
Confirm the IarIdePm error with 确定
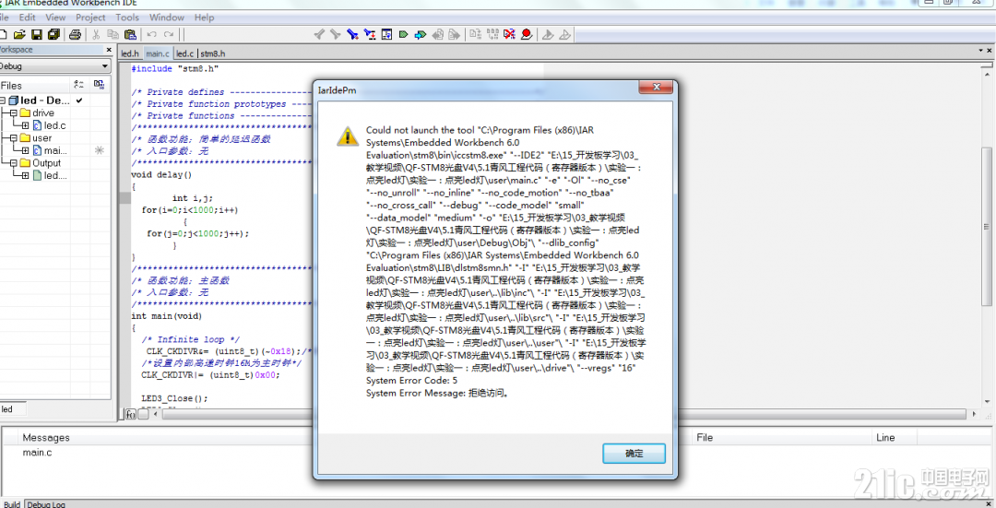coord(634,454)
